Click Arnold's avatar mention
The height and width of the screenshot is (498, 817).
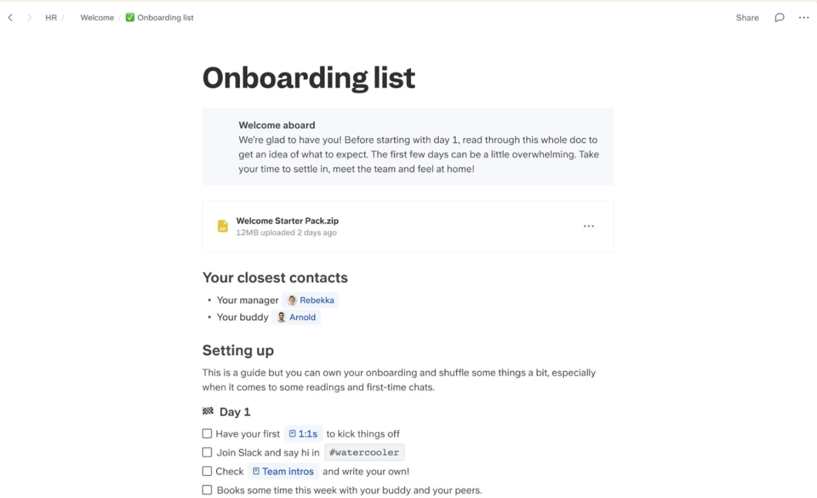coord(296,317)
